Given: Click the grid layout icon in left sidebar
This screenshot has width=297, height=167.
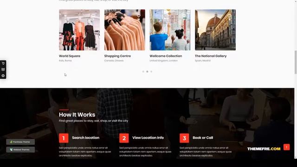Looking at the screenshot, I should (3, 70).
